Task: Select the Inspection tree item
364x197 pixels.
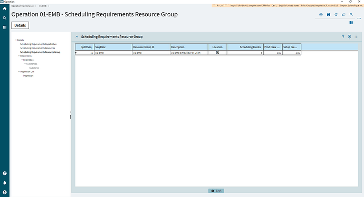Action: pyautogui.click(x=28, y=76)
